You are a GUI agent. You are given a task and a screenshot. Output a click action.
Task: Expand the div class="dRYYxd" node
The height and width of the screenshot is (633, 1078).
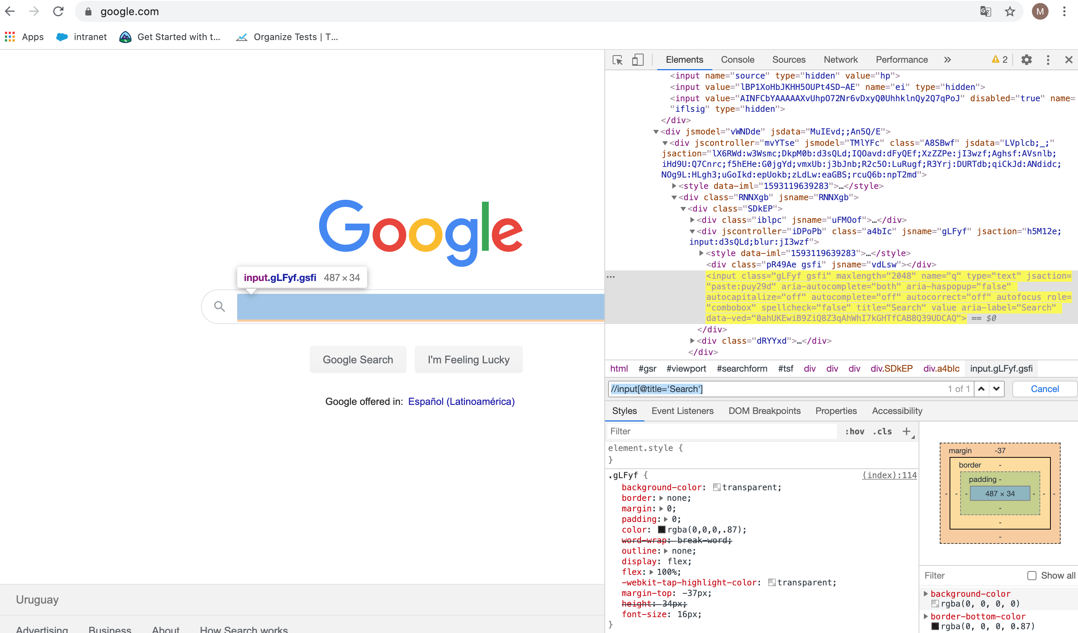point(692,341)
